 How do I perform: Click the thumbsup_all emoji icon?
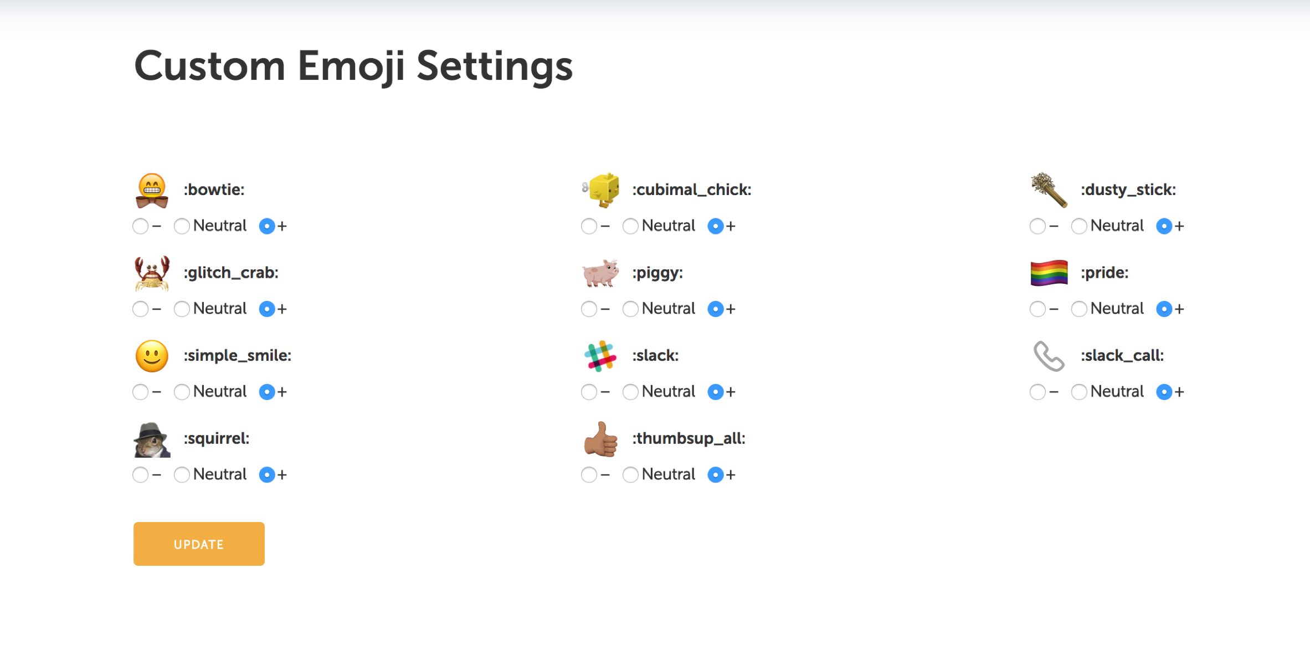tap(600, 439)
